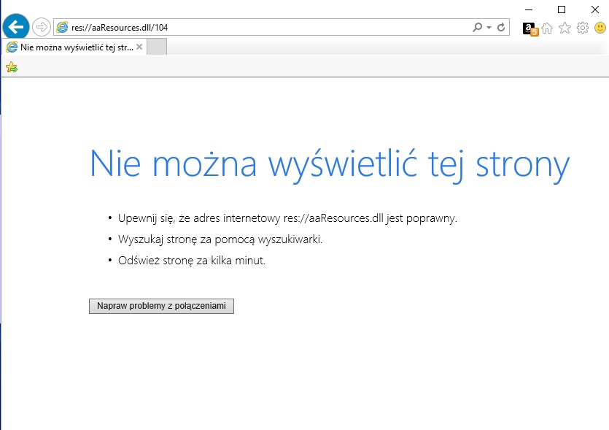Select the "Nie można wyświetlić tej str..." tab

[x=73, y=47]
